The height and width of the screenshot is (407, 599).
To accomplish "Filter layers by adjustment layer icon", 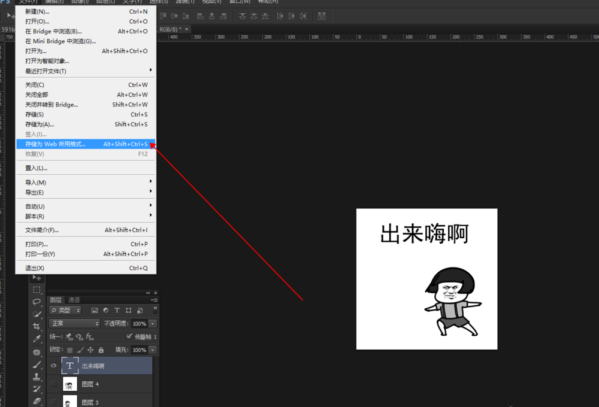I will (x=106, y=311).
